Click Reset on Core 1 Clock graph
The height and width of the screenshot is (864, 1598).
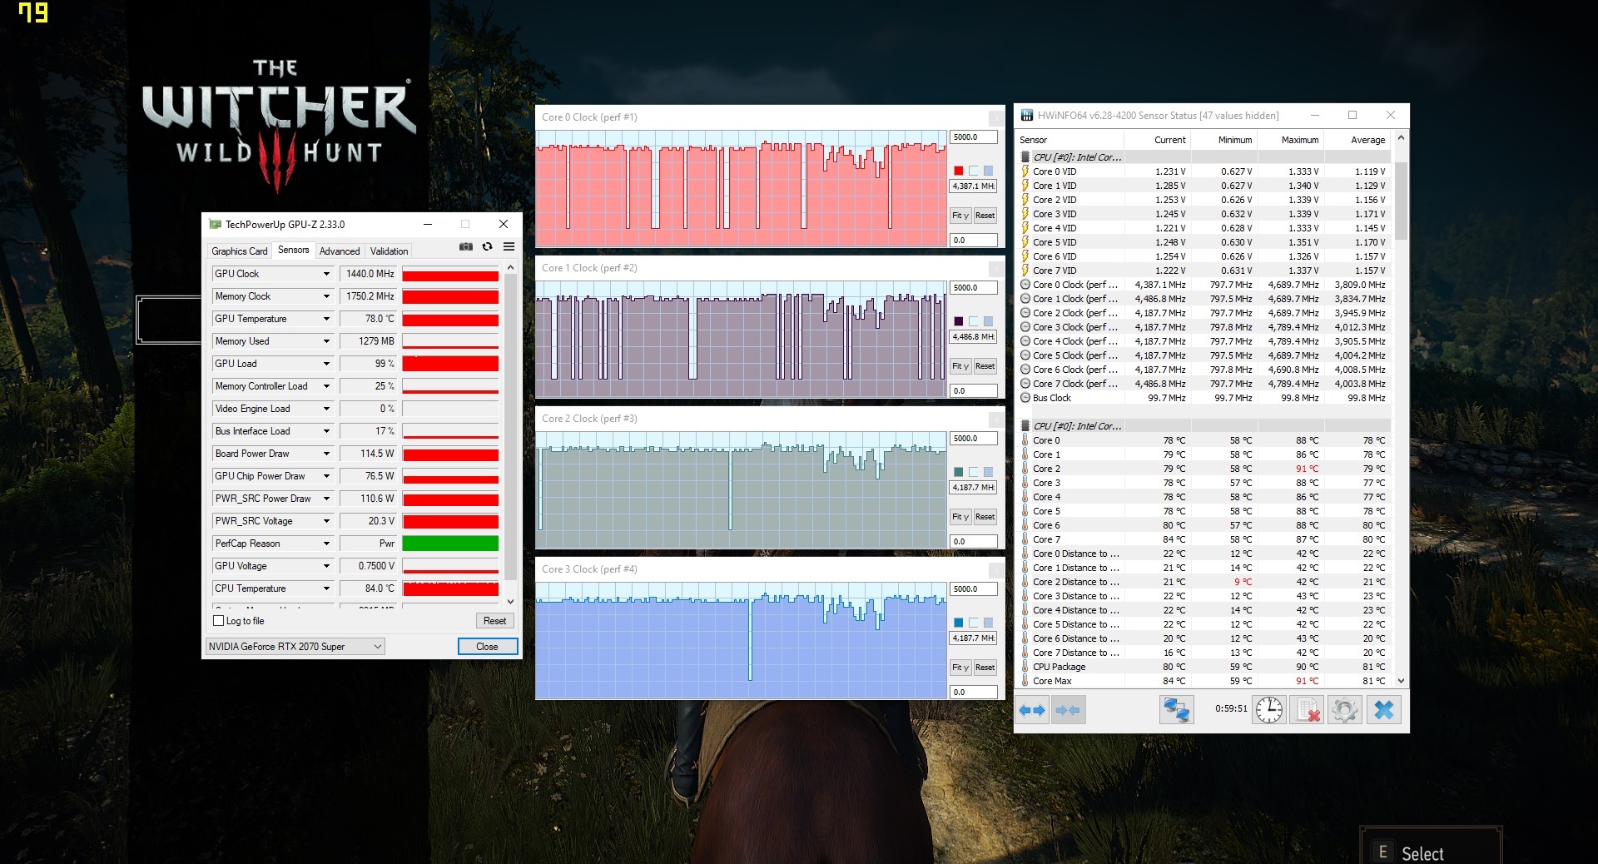click(985, 366)
